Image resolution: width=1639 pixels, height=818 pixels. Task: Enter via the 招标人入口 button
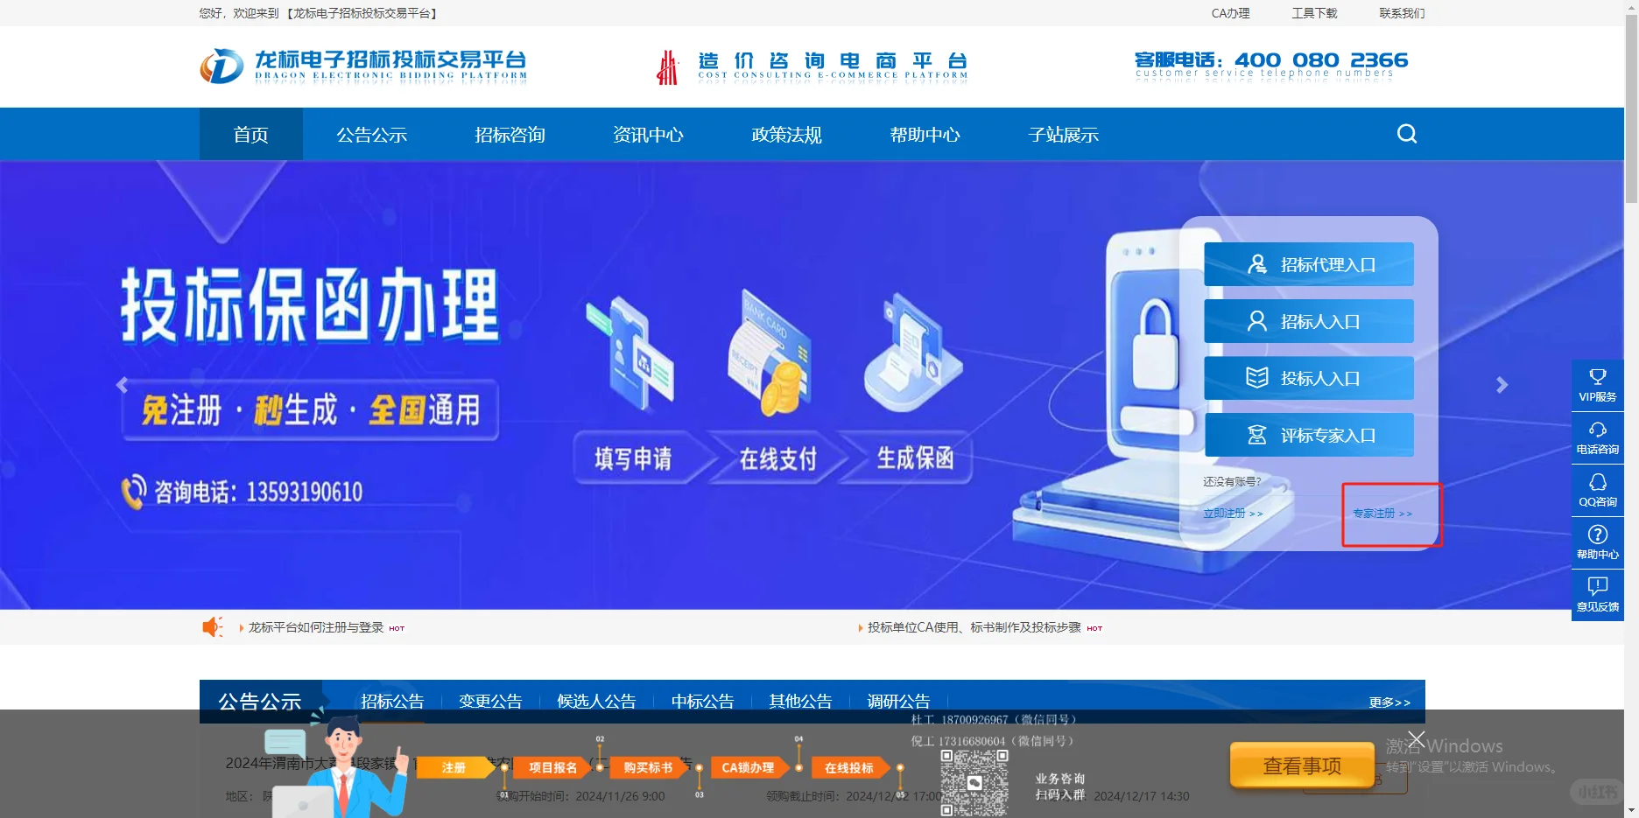[1308, 321]
